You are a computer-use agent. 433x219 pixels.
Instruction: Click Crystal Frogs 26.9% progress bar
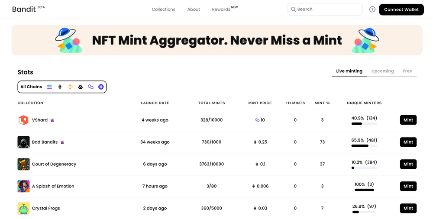(364, 212)
